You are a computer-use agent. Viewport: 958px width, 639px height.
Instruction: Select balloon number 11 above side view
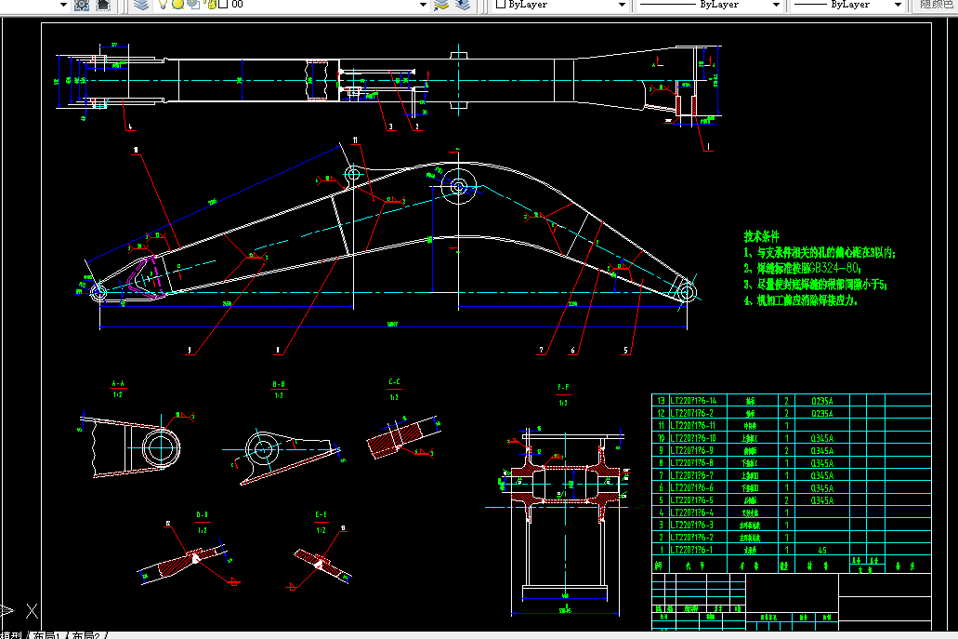[355, 140]
